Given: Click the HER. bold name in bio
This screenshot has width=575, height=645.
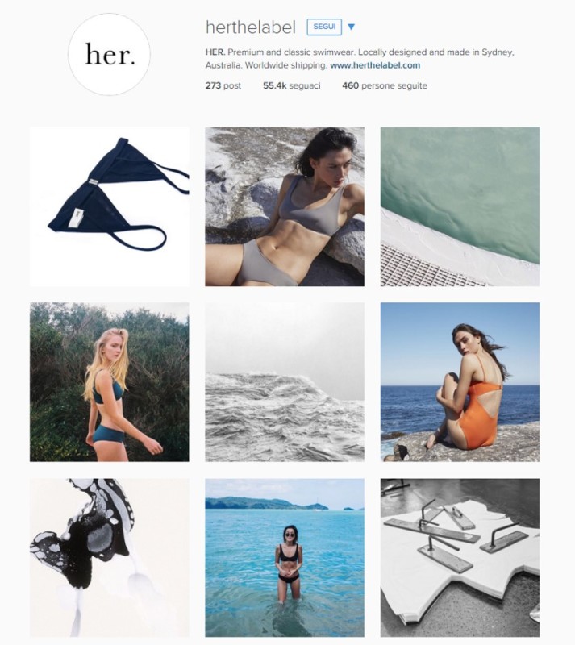Looking at the screenshot, I should pyautogui.click(x=215, y=52).
